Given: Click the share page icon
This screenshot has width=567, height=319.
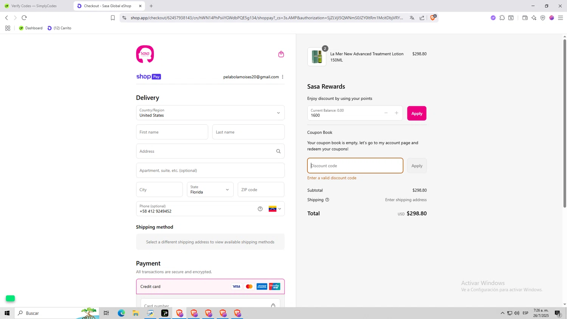Looking at the screenshot, I should [422, 18].
